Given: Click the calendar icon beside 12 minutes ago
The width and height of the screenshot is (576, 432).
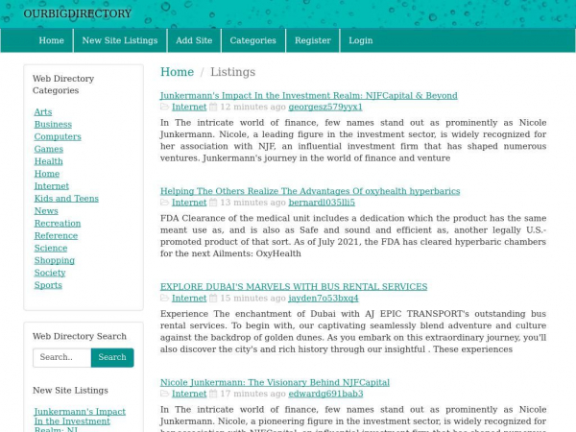Looking at the screenshot, I should pos(213,107).
